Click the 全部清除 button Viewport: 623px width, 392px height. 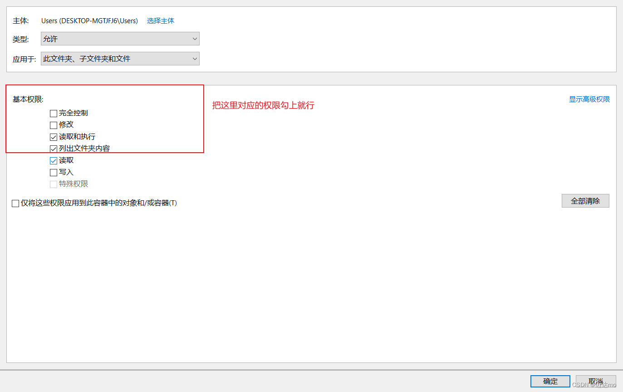click(x=585, y=201)
